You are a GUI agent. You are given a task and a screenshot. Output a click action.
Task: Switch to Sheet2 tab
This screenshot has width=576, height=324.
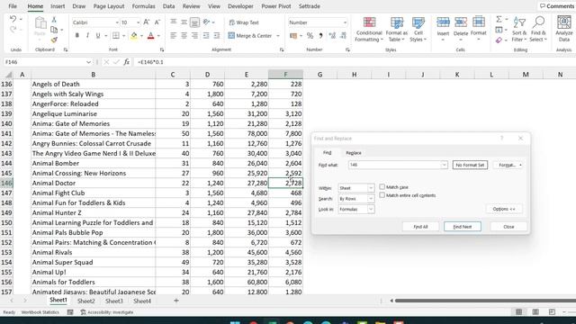pos(86,301)
